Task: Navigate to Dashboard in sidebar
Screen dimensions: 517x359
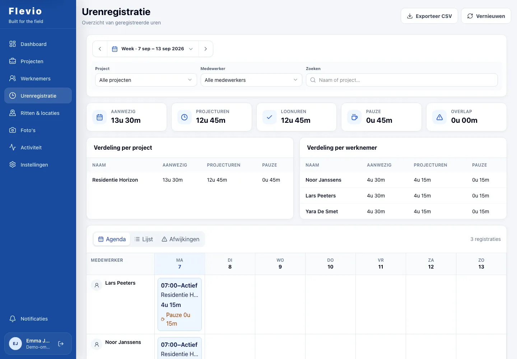Action: pyautogui.click(x=38, y=44)
